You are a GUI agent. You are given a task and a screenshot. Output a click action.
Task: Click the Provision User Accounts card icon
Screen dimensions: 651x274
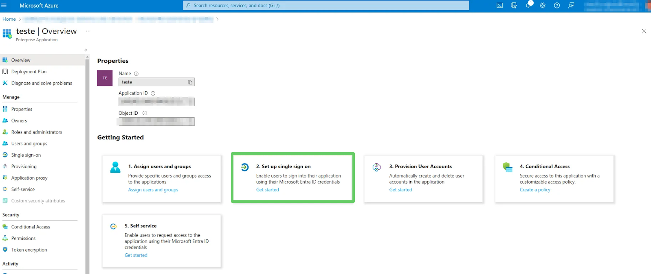(x=376, y=167)
